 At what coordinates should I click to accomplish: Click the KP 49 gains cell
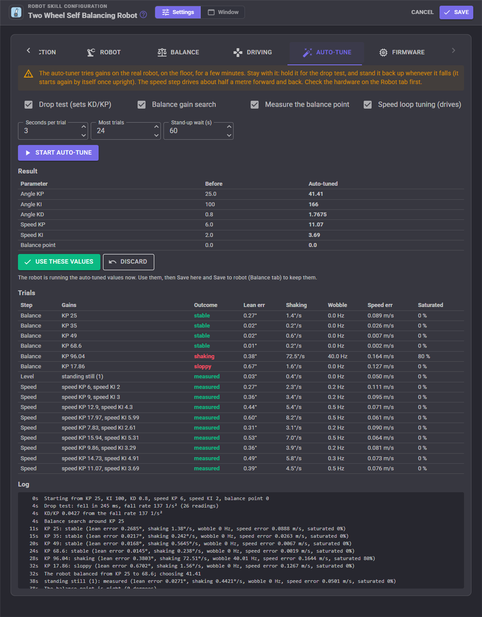coord(69,336)
